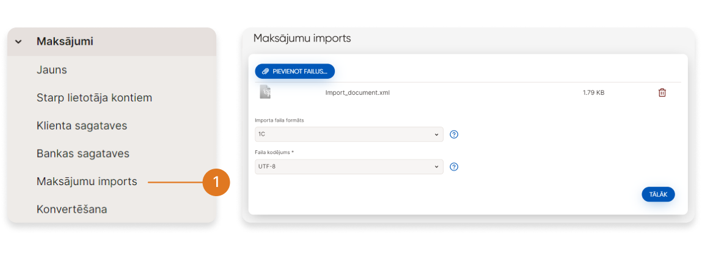Click the Import_document.xml file name
Screen dimensions: 702x278
tap(357, 93)
